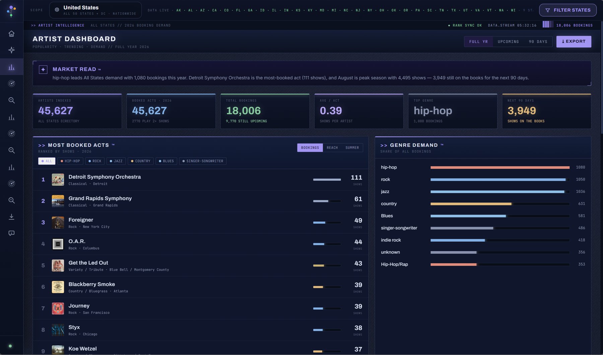Click the green status dot in the sidebar
This screenshot has width=603, height=355.
(x=10, y=346)
